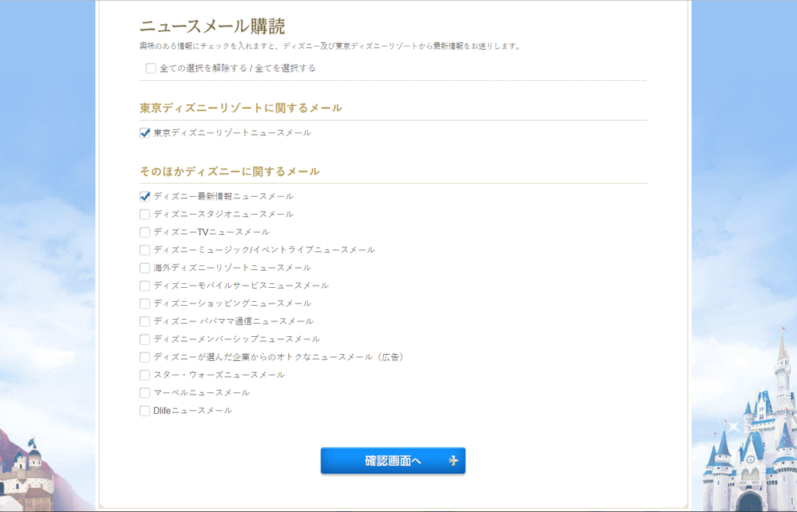Select ディズニー パパママ通信ニュースメール checkbox
The width and height of the screenshot is (797, 512).
[x=145, y=321]
